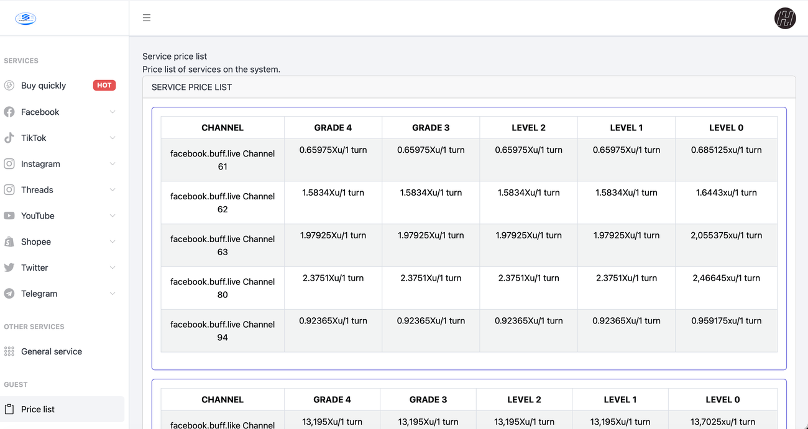808x429 pixels.
Task: Select the facebook.buff.live Channel 62 cell
Action: (223, 203)
